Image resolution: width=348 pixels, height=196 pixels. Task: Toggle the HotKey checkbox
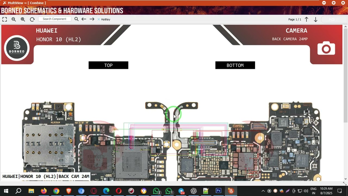(x=99, y=19)
